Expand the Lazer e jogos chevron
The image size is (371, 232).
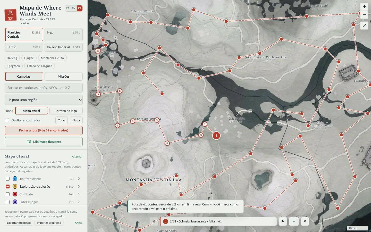(79, 202)
